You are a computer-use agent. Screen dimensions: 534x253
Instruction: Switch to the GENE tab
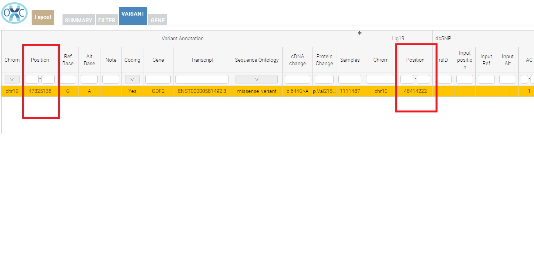[157, 20]
